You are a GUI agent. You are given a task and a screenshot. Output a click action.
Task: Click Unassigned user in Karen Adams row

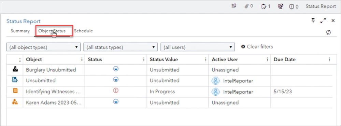(225, 103)
